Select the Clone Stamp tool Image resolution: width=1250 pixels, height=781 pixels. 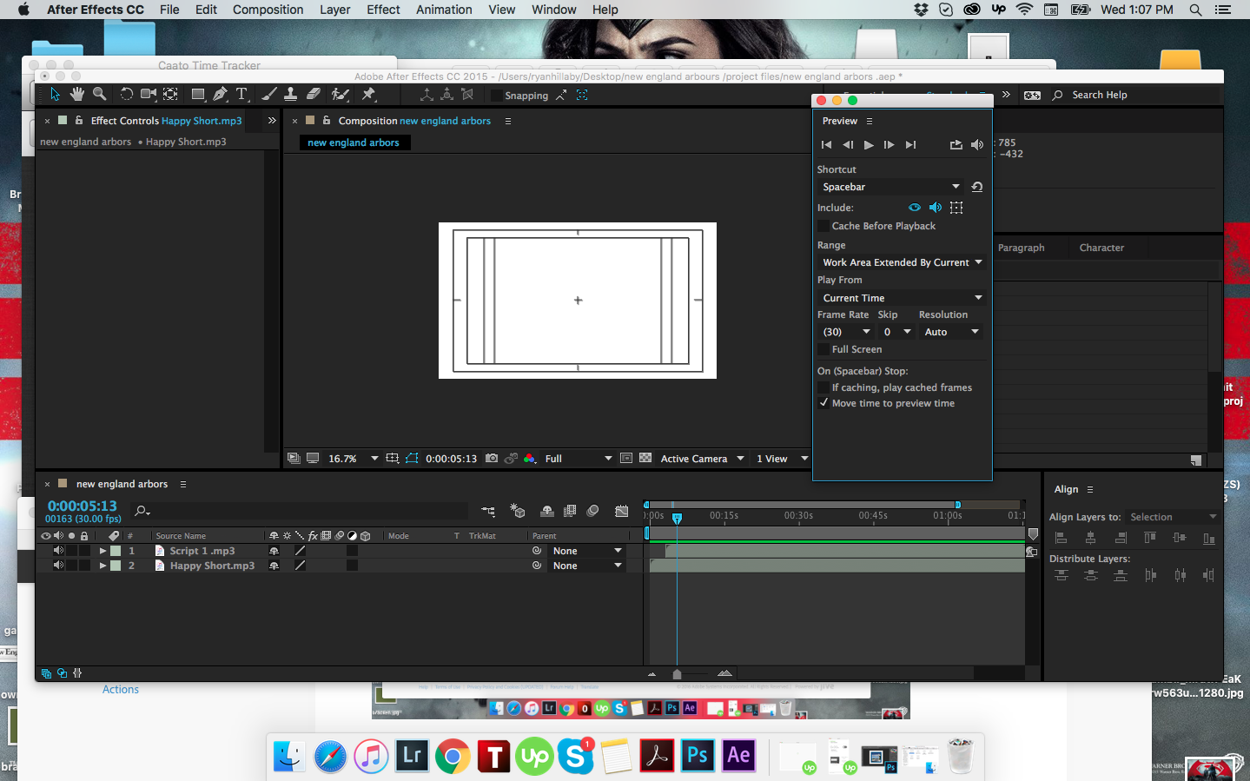(291, 94)
